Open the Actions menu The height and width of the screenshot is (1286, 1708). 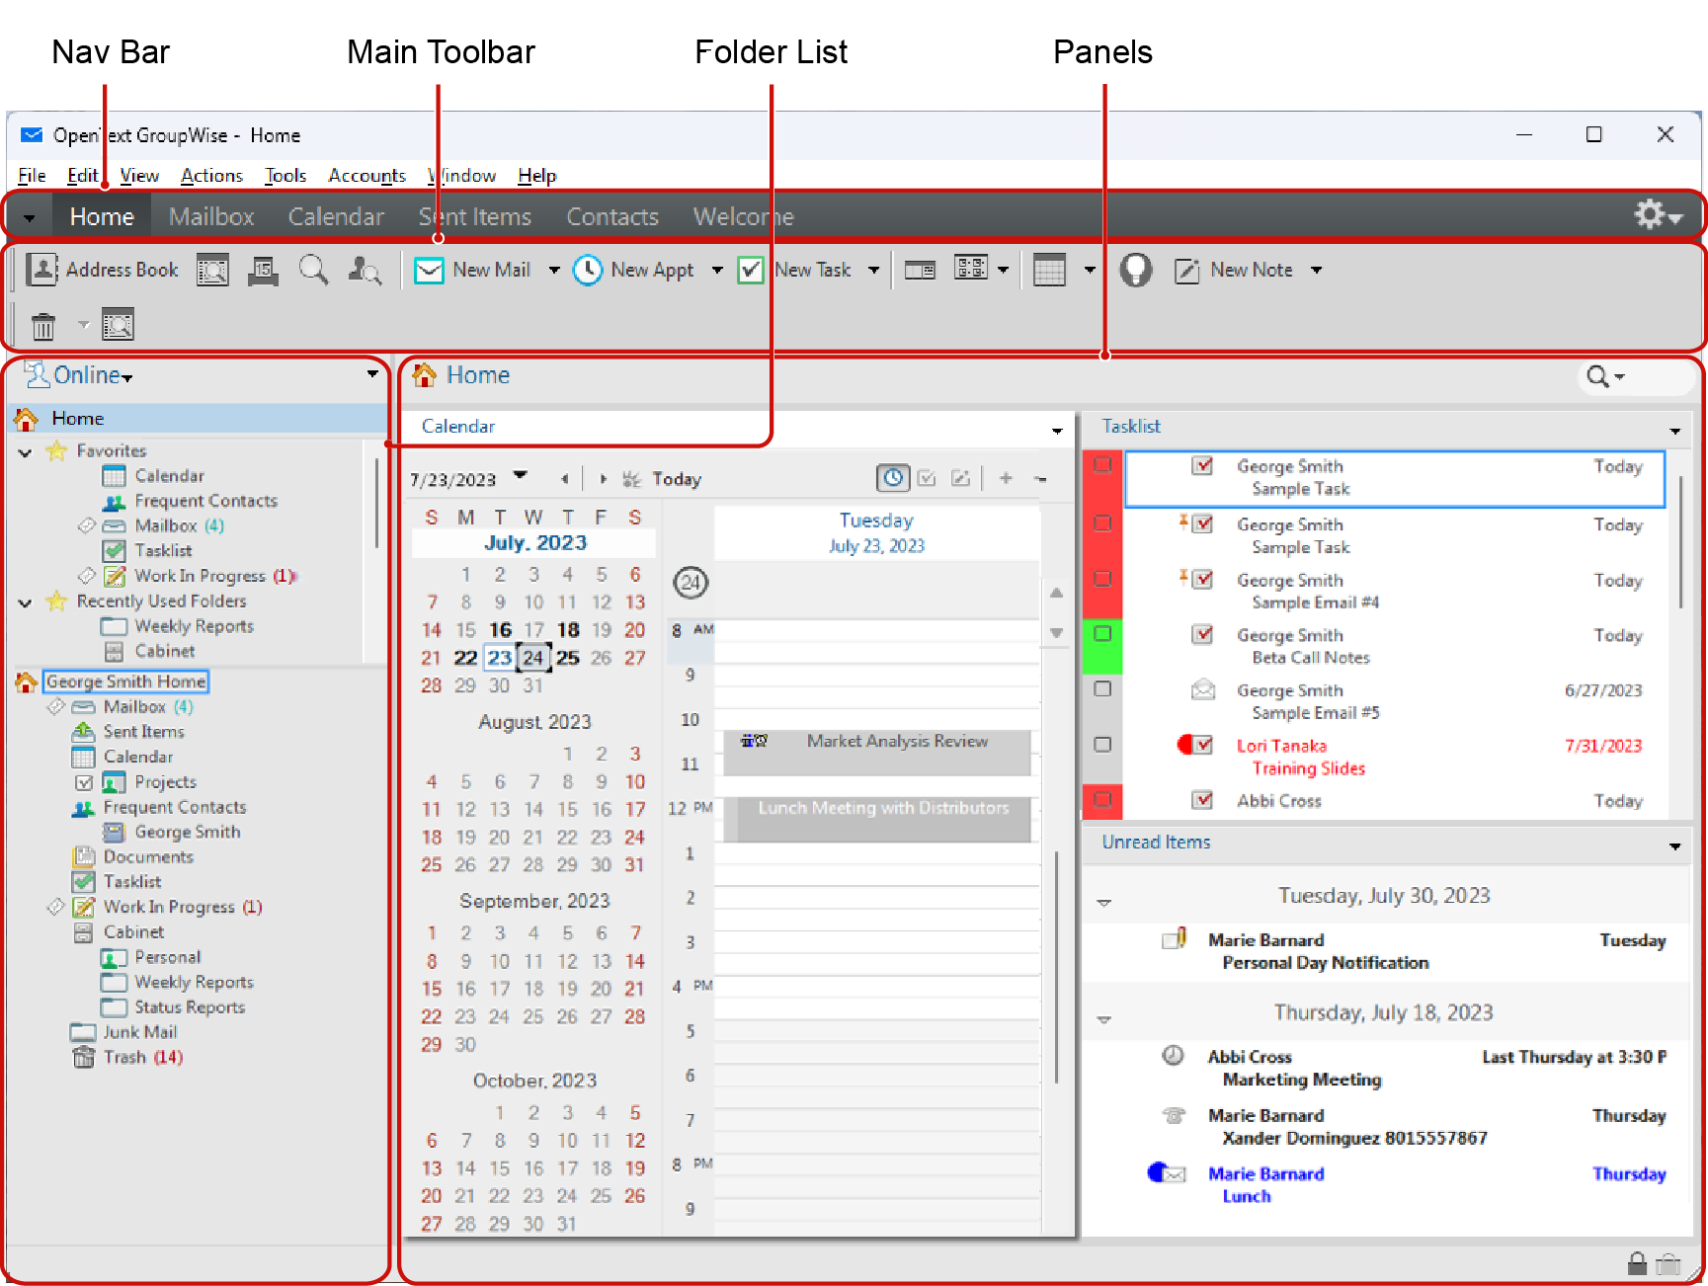pos(211,175)
